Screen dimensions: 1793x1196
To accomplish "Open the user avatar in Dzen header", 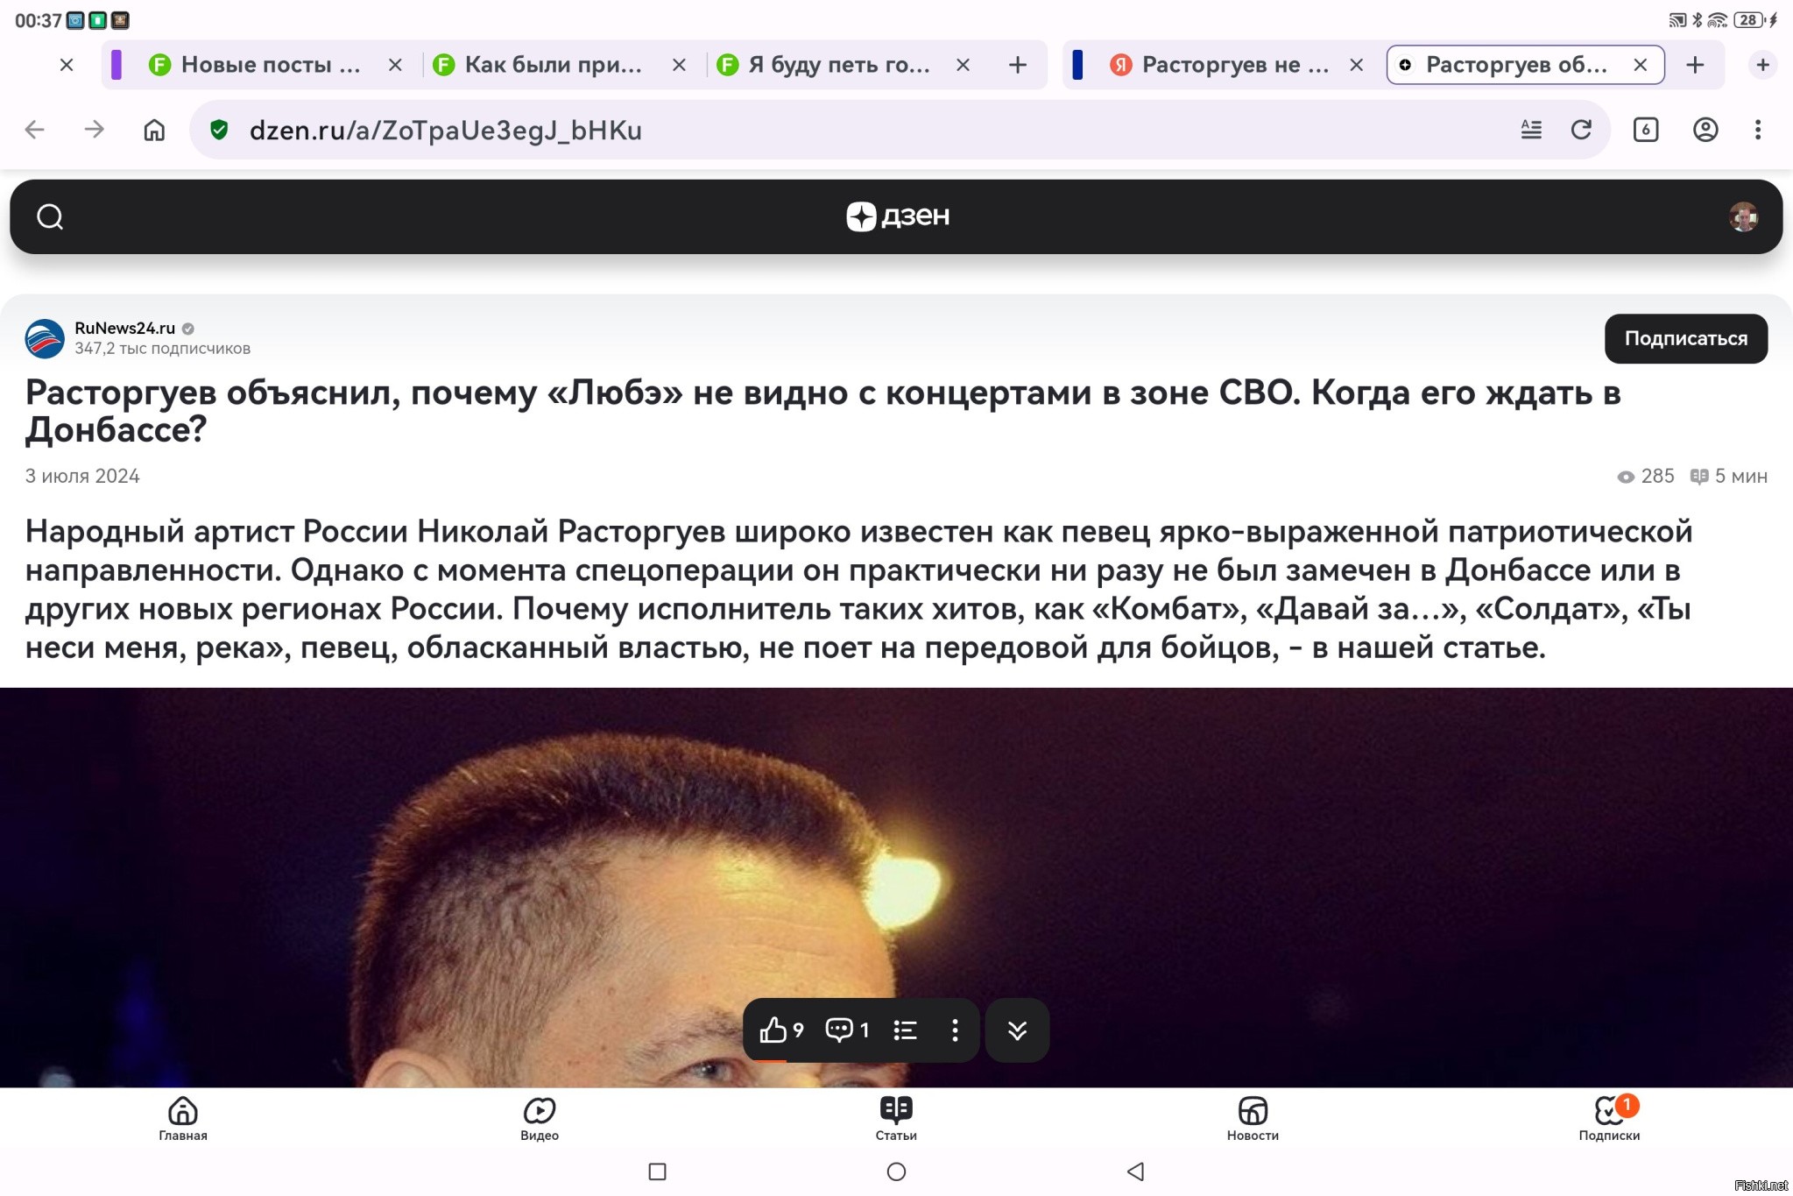I will click(x=1743, y=216).
